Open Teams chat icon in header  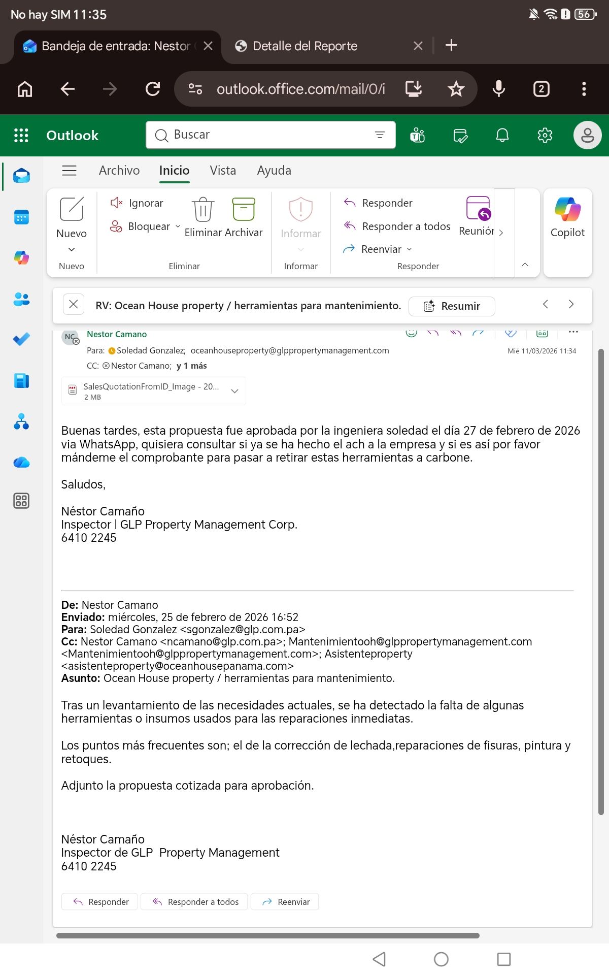417,136
